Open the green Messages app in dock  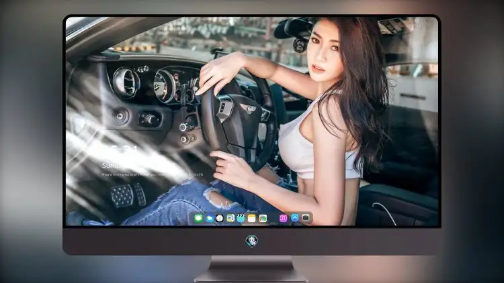pyautogui.click(x=198, y=219)
